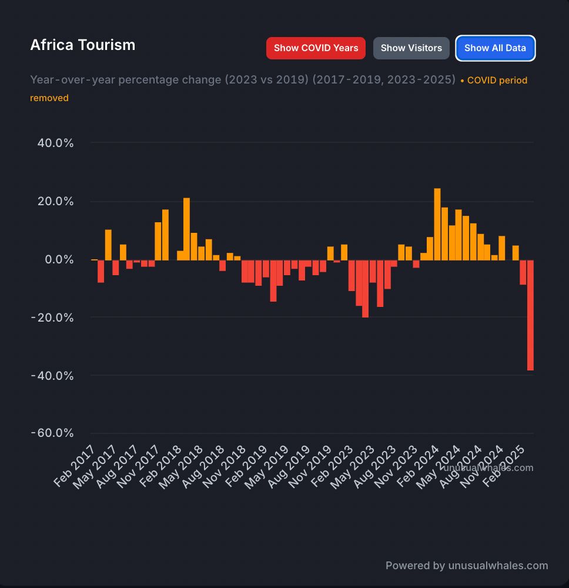The width and height of the screenshot is (569, 588).
Task: Select the tallest orange bar near Feb 2024
Action: point(437,223)
